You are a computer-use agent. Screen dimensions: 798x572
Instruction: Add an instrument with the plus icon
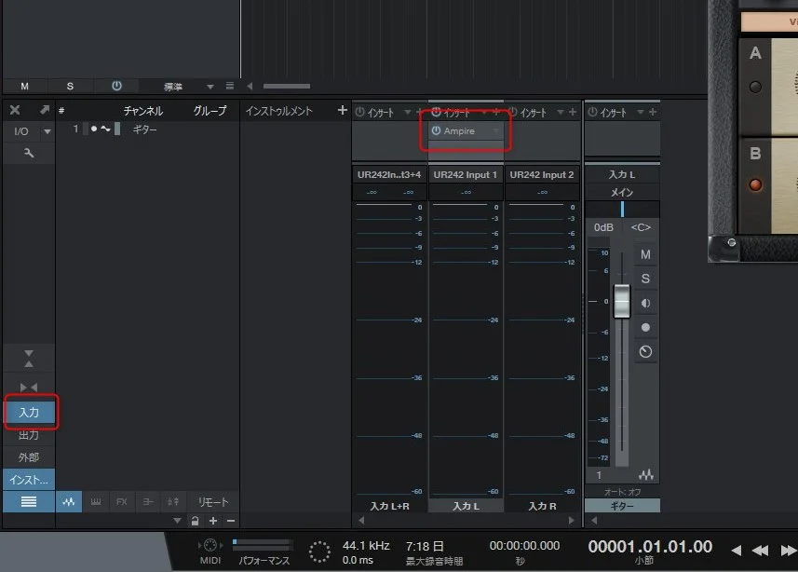pyautogui.click(x=342, y=111)
